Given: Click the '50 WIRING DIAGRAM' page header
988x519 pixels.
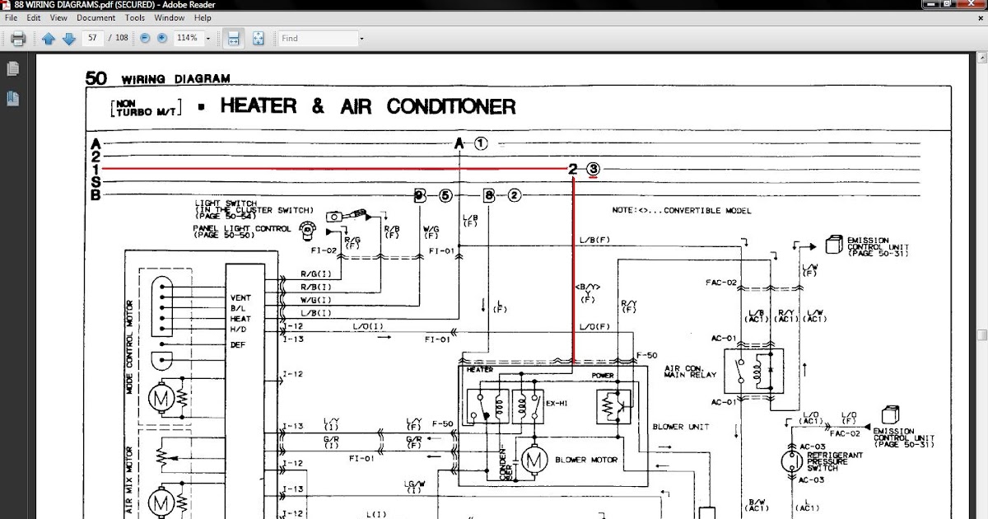Looking at the screenshot, I should click(x=157, y=79).
